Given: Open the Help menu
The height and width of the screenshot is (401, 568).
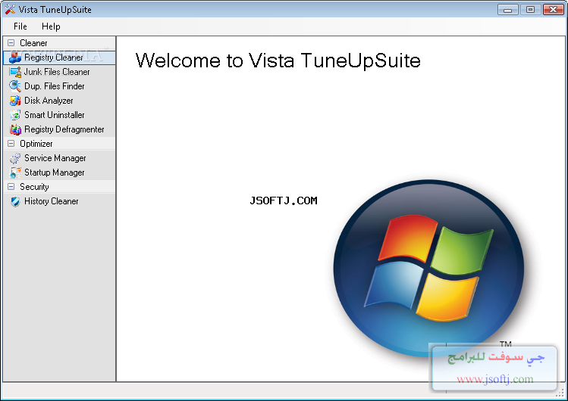Looking at the screenshot, I should pyautogui.click(x=51, y=26).
